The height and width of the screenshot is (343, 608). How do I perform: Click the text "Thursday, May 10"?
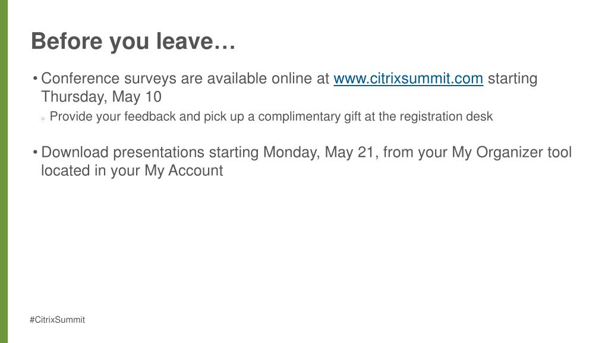point(101,97)
